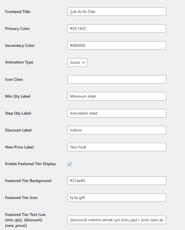
Task: Uncheck Enable Featured Tier Display checkbox
Action: coord(69,164)
